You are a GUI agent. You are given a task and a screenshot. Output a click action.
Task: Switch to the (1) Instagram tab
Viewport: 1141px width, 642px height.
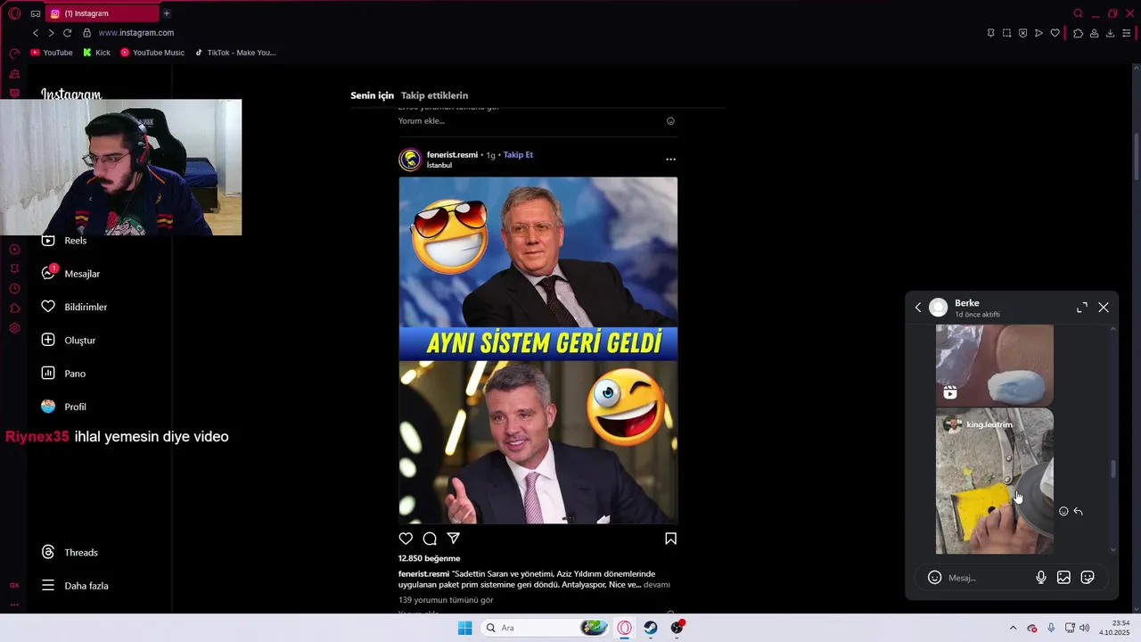tap(101, 13)
